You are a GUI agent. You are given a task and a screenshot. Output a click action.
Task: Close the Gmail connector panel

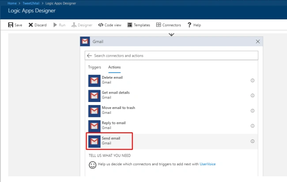[x=258, y=41]
